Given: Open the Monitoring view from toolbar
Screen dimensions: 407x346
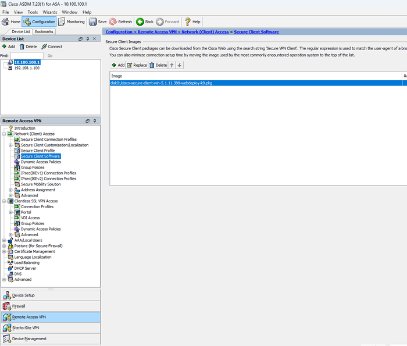Looking at the screenshot, I should pos(71,22).
